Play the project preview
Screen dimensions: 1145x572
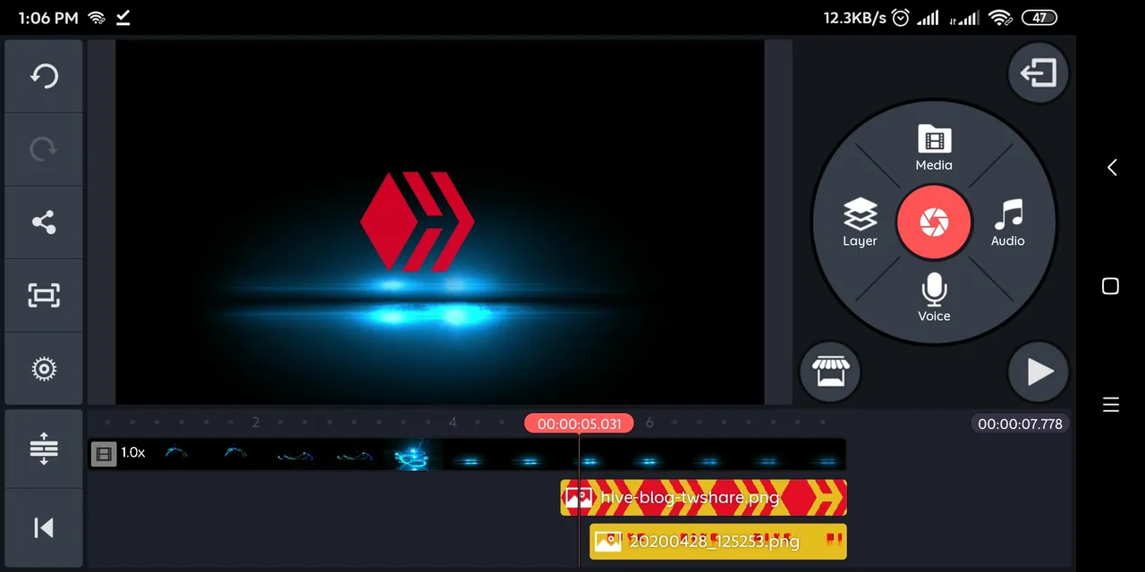(x=1039, y=371)
